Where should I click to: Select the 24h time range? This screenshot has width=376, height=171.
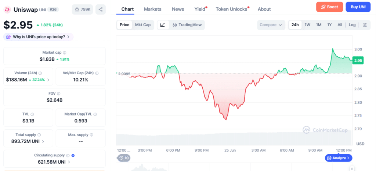pyautogui.click(x=295, y=25)
